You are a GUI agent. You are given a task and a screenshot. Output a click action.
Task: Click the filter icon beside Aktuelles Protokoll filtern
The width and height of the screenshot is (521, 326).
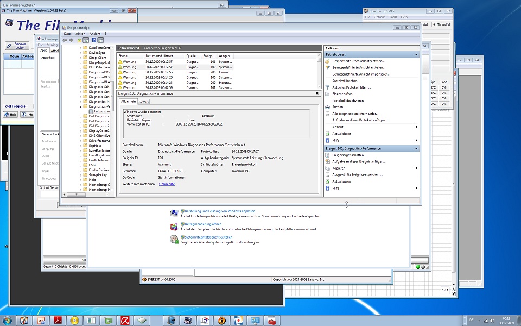pyautogui.click(x=327, y=87)
